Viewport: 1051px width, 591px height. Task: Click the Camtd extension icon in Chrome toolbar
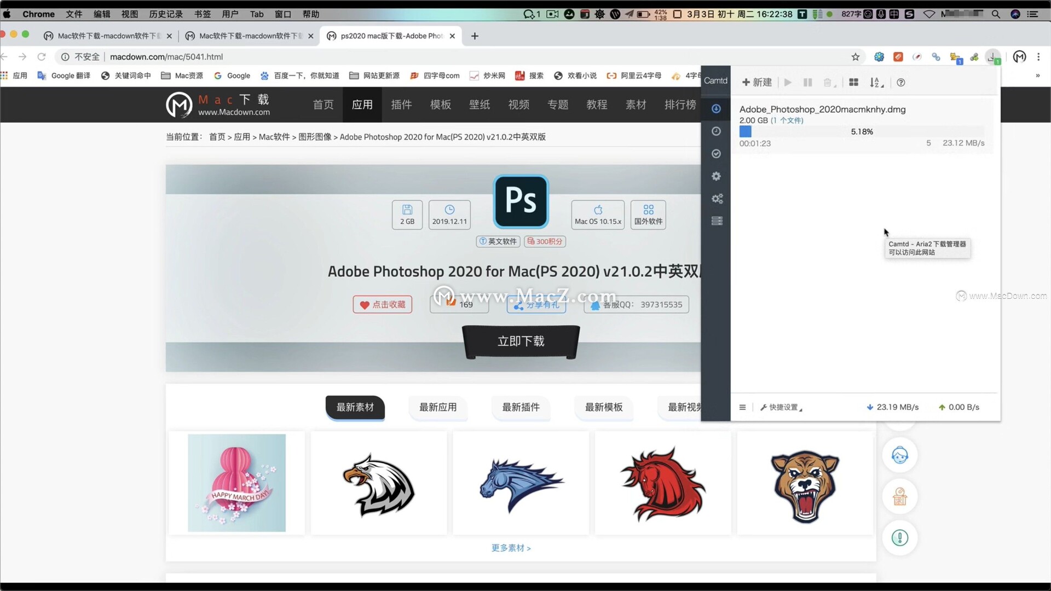[x=992, y=57]
